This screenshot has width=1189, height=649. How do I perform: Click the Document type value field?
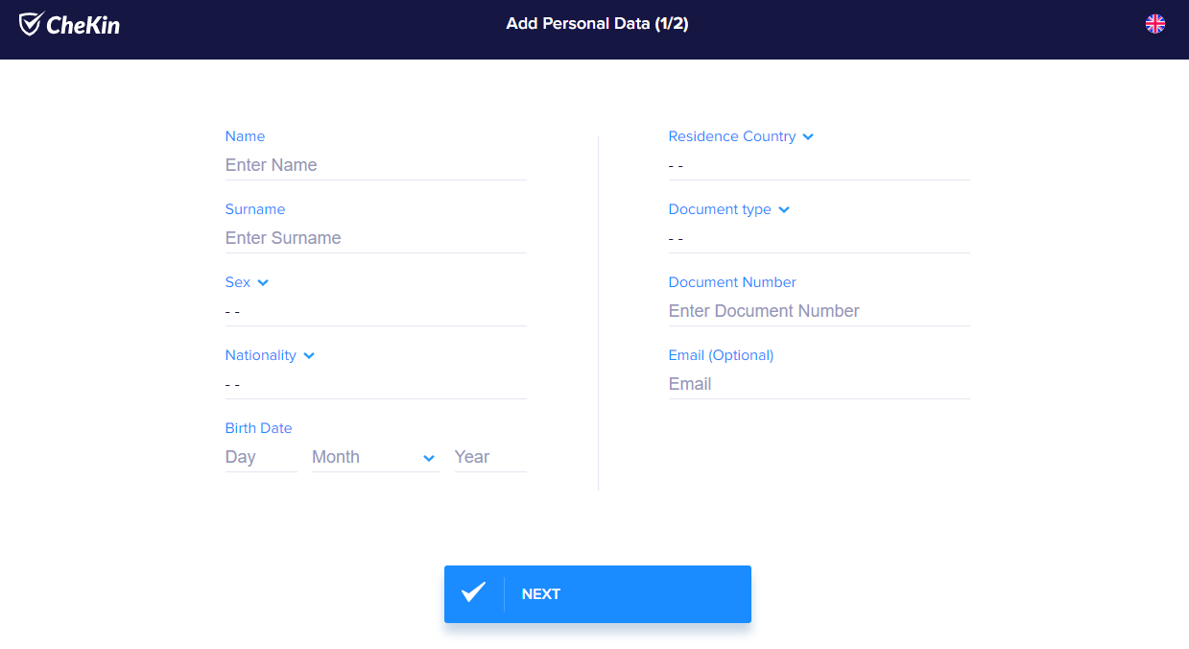point(819,238)
